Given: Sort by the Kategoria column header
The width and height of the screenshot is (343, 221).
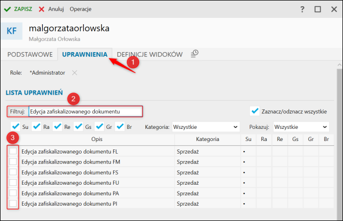Looking at the screenshot, I should coord(208,139).
